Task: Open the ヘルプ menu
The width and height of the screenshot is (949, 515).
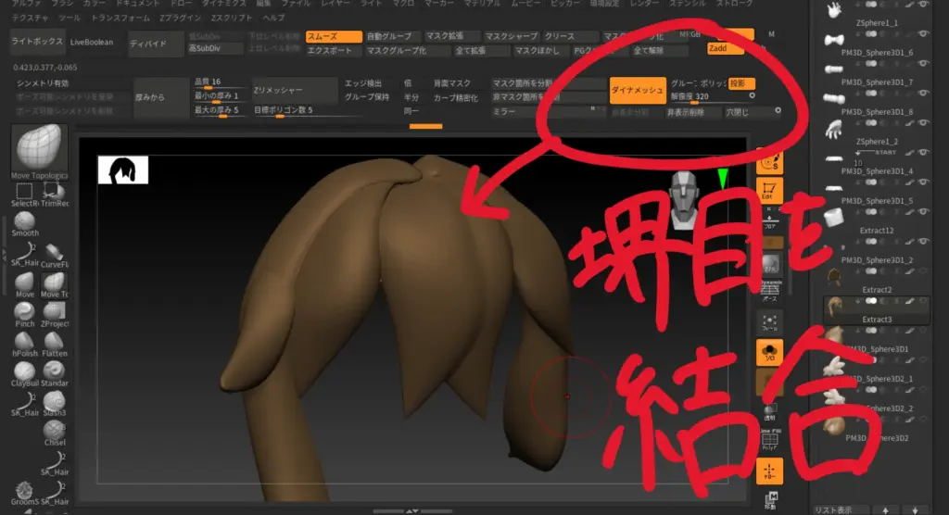Action: (273, 18)
